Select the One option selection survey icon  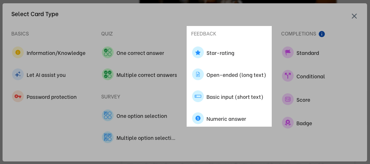coord(108,116)
